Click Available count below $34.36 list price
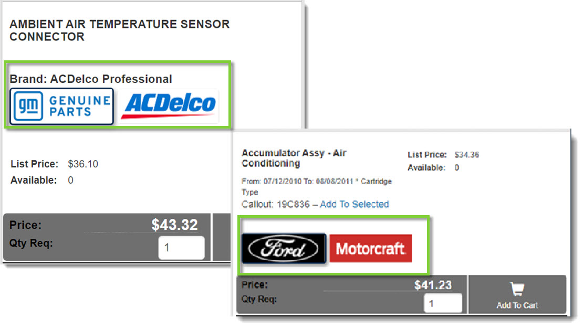Screen dimensions: 584x329 click(x=457, y=168)
